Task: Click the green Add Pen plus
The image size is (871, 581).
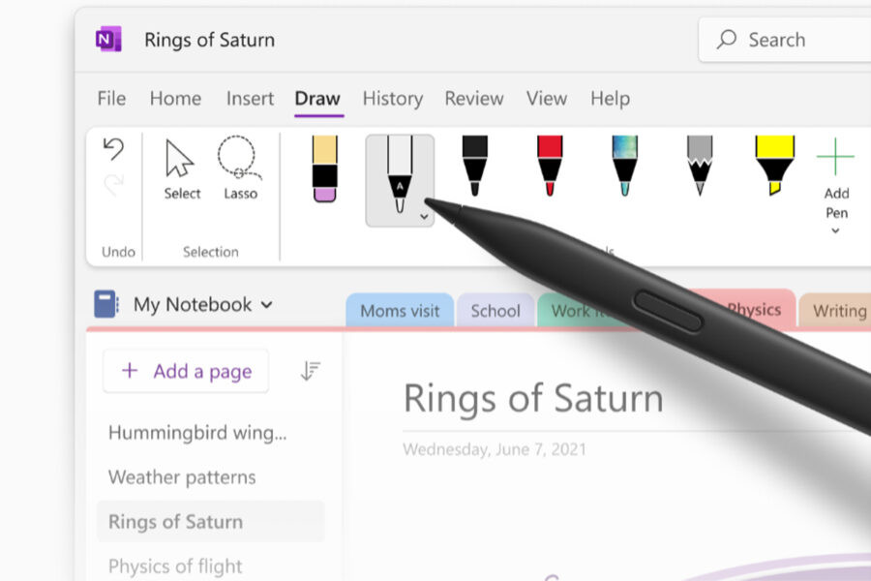Action: (835, 157)
